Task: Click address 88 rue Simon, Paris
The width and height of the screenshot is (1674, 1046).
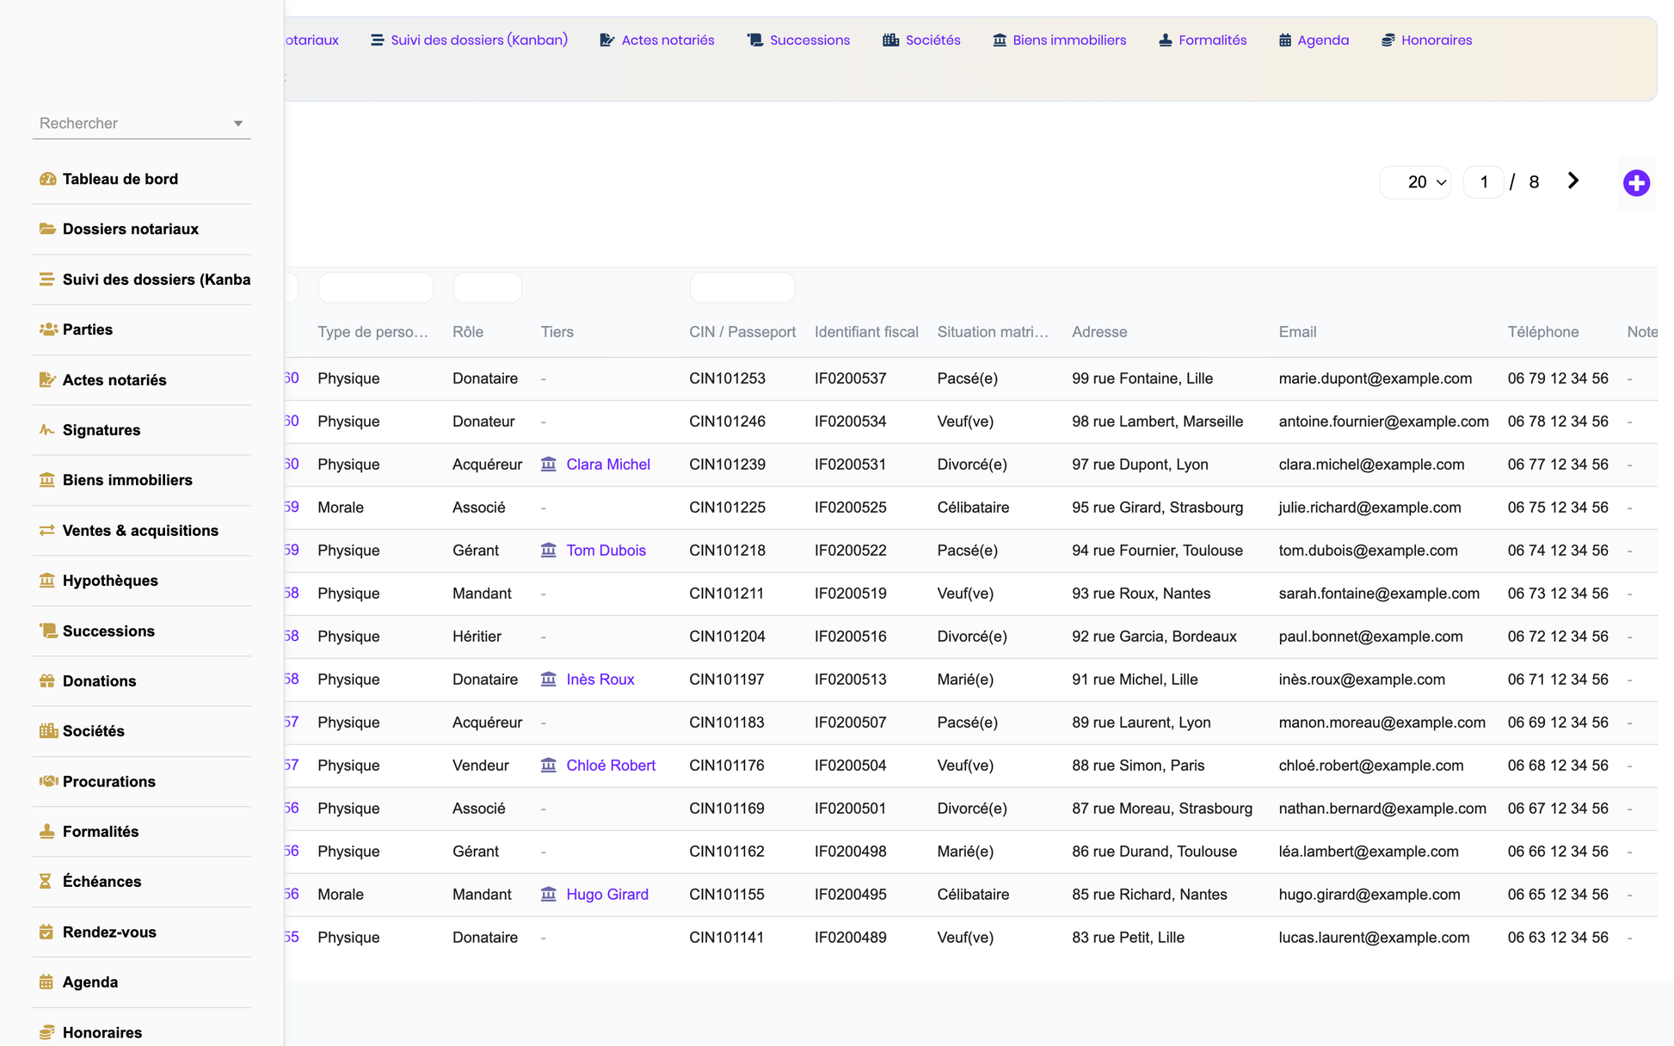Action: pyautogui.click(x=1138, y=766)
